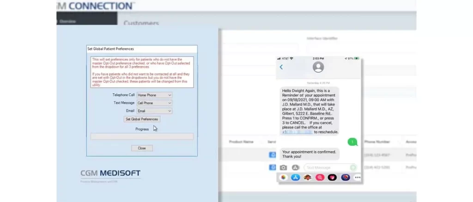The height and width of the screenshot is (202, 473).
Task: Click the Set Global Patient Preferences title bar
Action: click(x=142, y=49)
